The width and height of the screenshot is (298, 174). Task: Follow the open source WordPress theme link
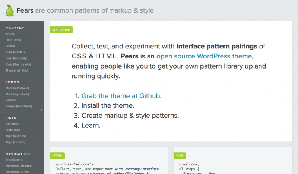(205, 57)
